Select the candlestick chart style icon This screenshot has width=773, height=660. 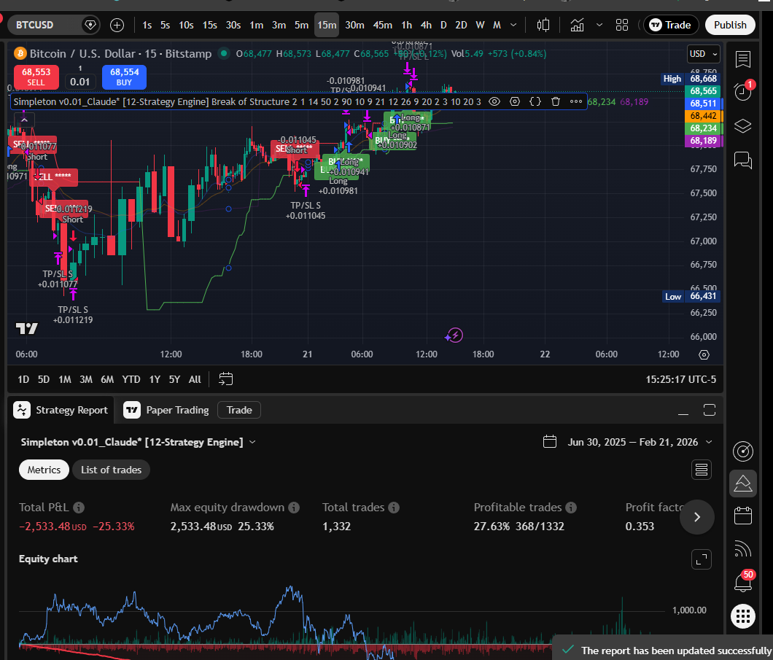tap(543, 24)
